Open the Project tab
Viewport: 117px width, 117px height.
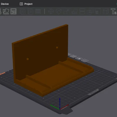26,4
